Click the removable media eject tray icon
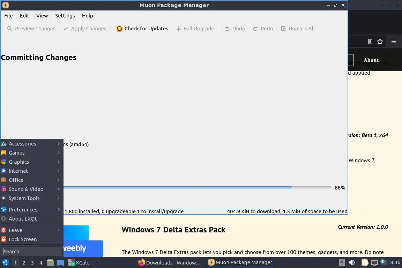Screen dimensions: 402x268 point(342,263)
